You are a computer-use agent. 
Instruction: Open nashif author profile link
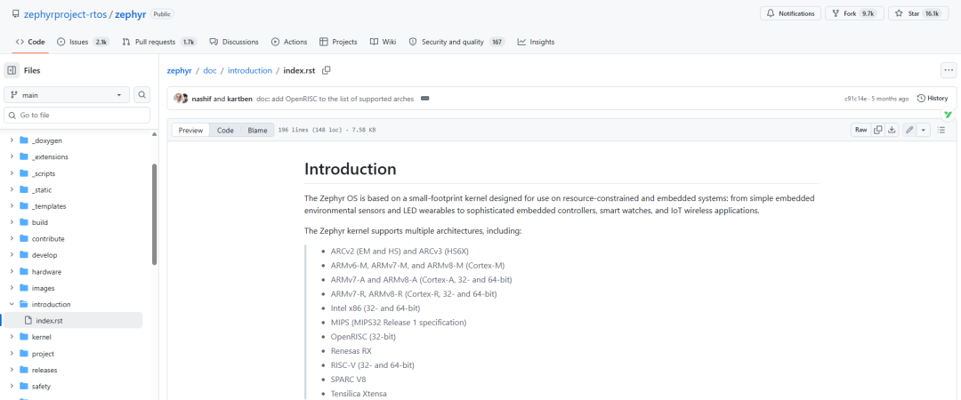coord(202,98)
